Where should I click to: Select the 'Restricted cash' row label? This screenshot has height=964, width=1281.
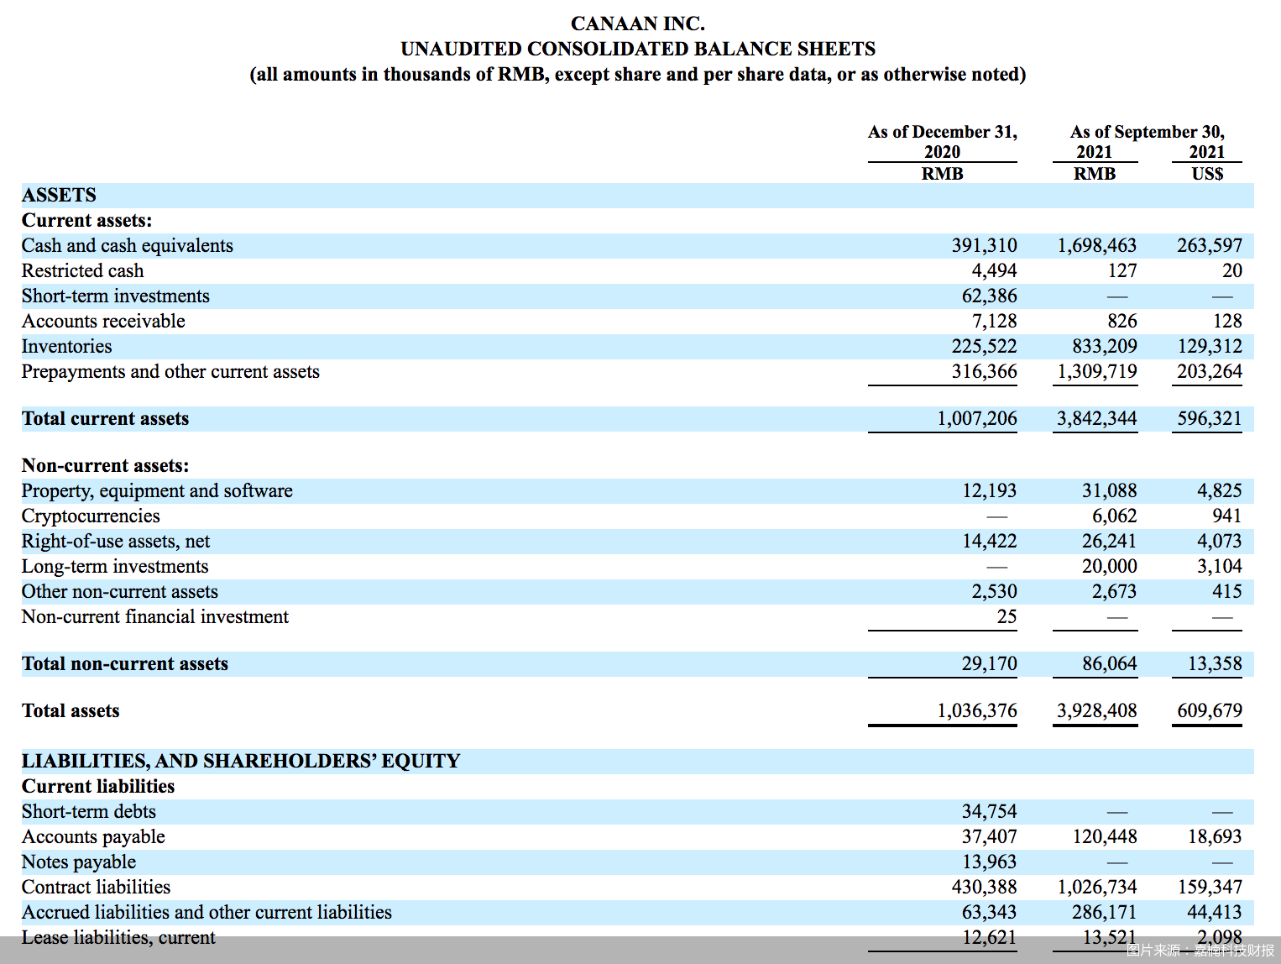[x=83, y=270]
